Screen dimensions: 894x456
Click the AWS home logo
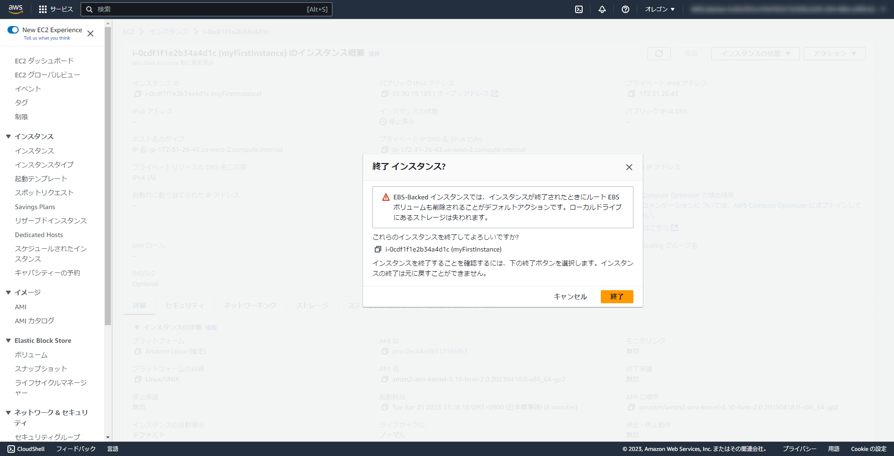(x=15, y=9)
